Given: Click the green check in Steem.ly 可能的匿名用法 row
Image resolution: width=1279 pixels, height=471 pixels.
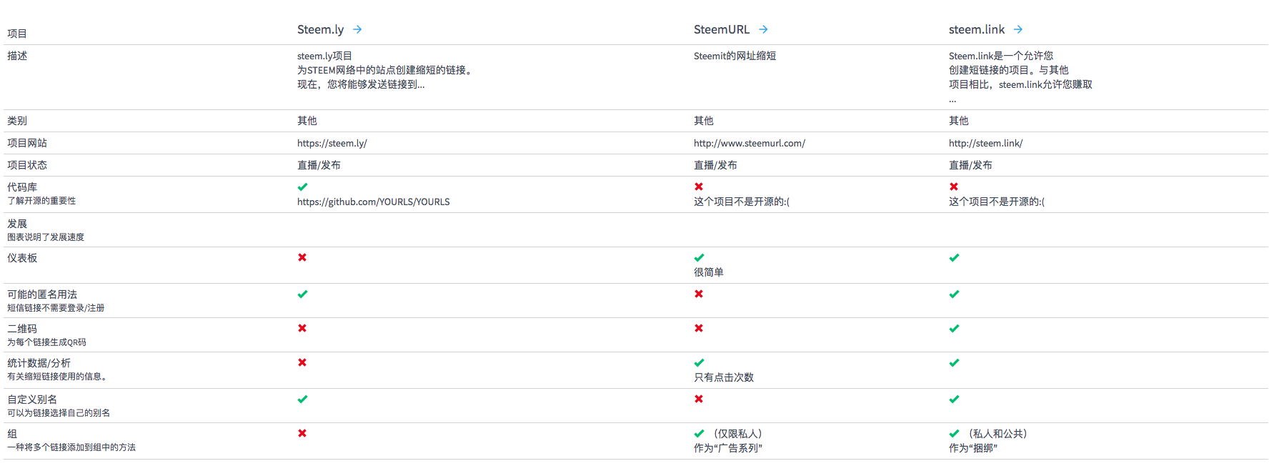Looking at the screenshot, I should point(303,294).
